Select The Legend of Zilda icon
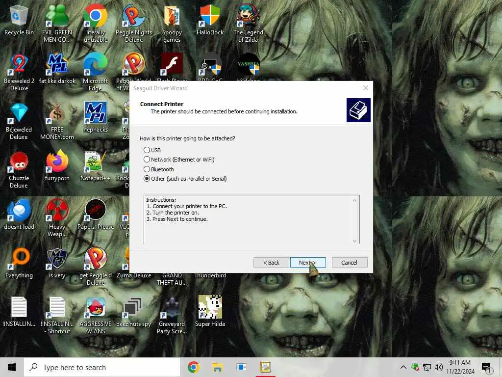Viewport: 502px width, 377px height. coord(248,23)
